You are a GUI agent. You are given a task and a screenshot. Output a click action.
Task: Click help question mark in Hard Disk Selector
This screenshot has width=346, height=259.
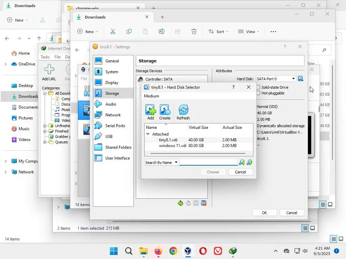point(233,87)
